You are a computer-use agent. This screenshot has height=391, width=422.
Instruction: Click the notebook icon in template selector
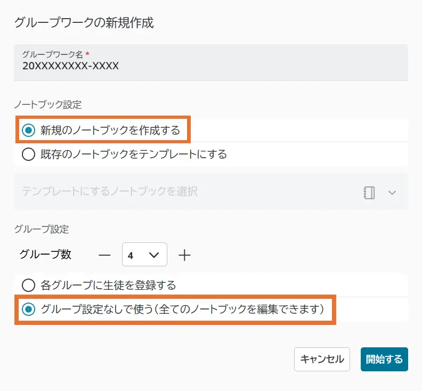click(x=369, y=192)
